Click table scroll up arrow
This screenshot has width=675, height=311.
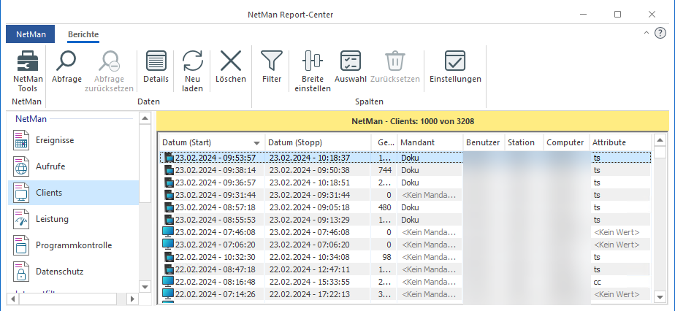click(x=660, y=140)
